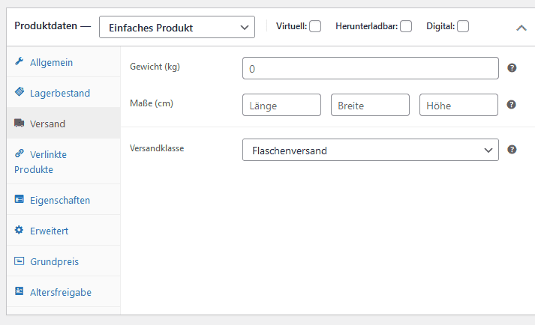Open the Altersfreigabe tab
The width and height of the screenshot is (535, 325).
tap(60, 291)
